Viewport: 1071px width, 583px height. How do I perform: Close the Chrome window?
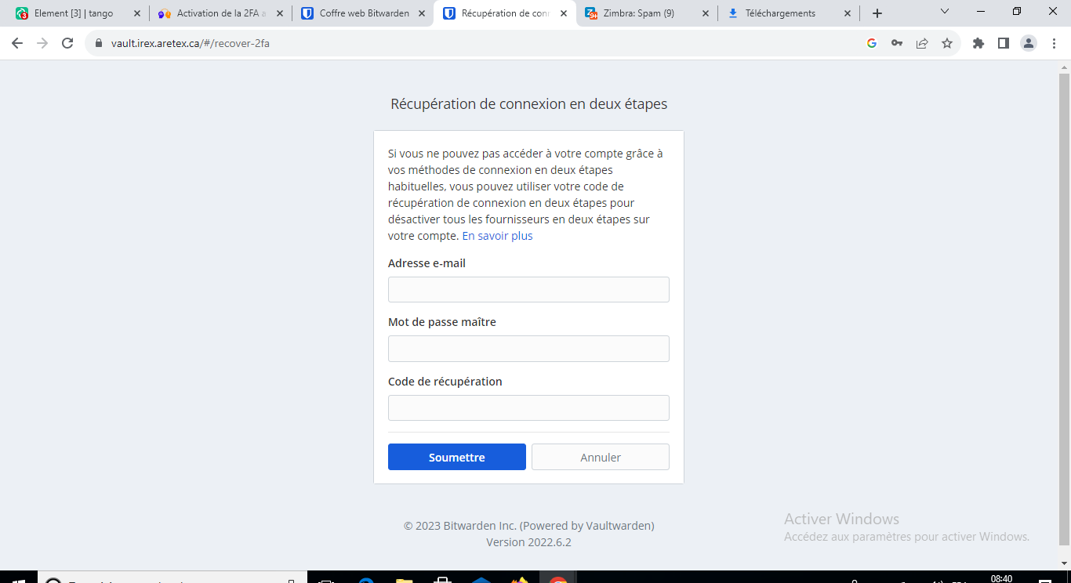click(1053, 12)
